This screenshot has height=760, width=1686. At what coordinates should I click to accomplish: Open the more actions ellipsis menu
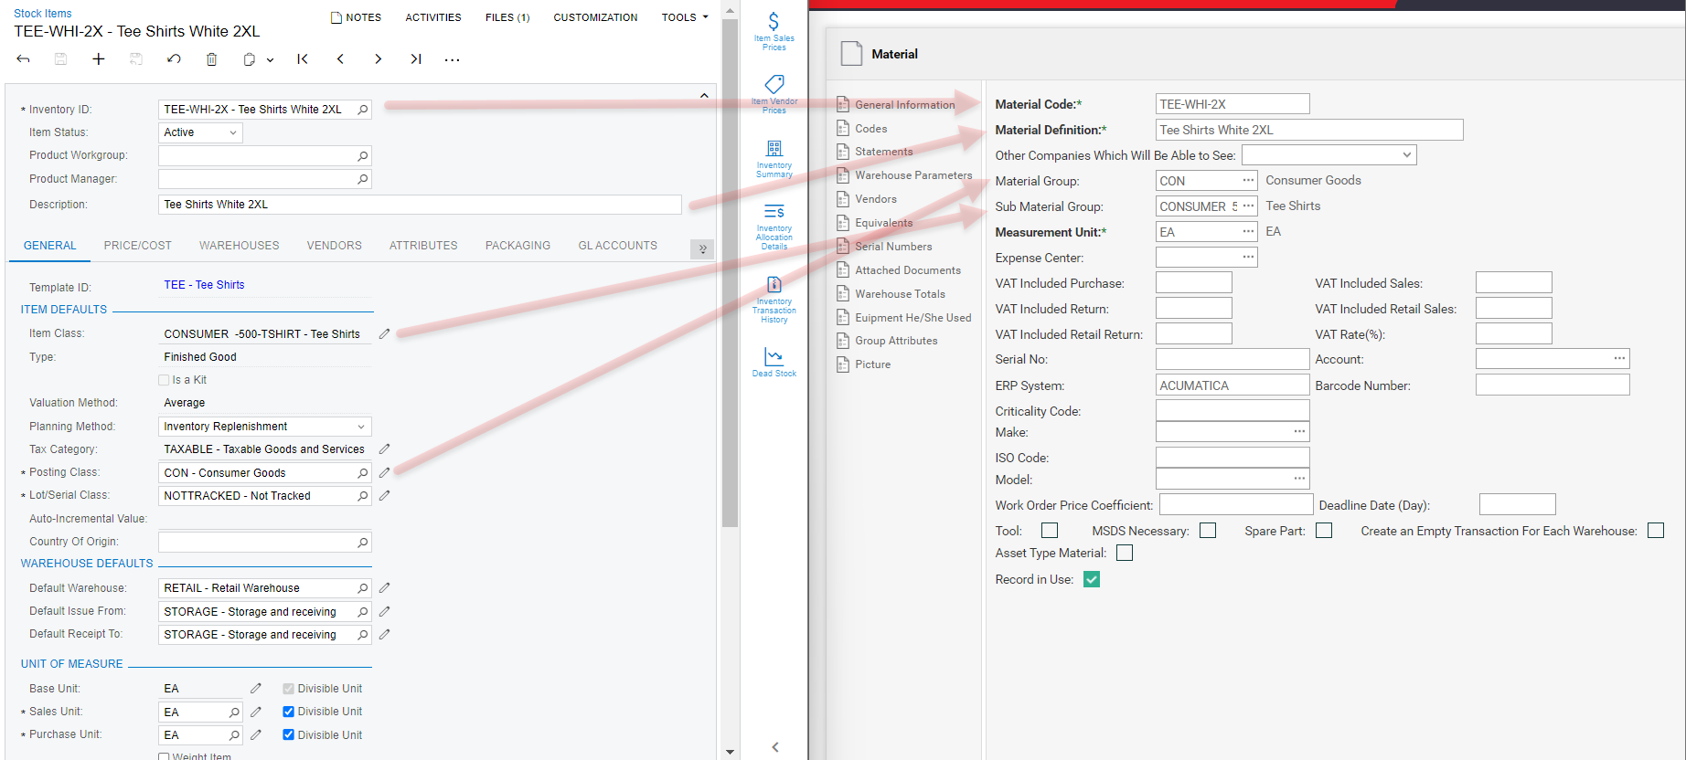(x=452, y=59)
